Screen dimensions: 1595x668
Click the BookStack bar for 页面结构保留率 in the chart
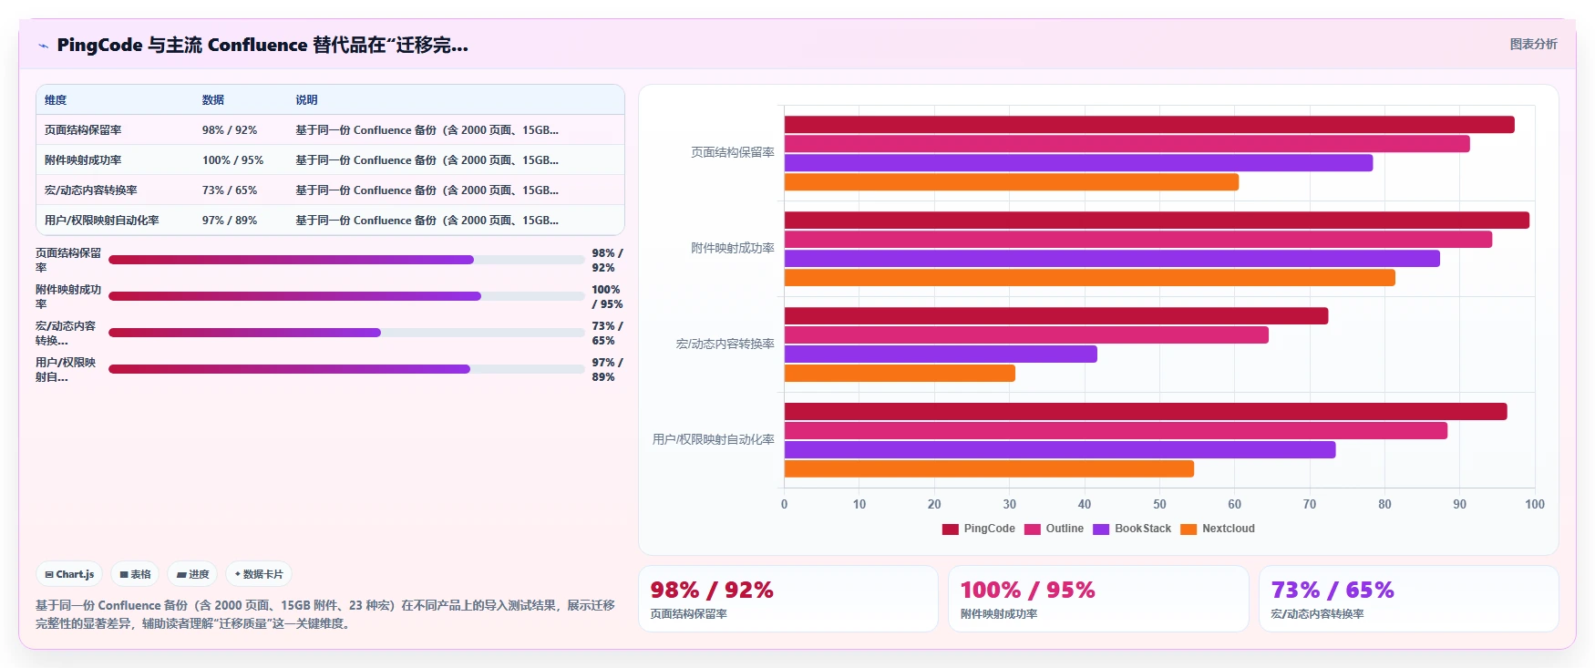coord(1078,163)
